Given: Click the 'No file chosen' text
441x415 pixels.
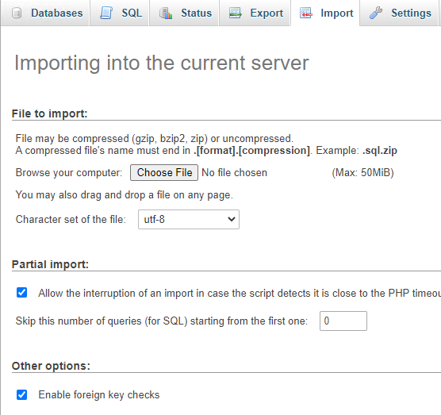Looking at the screenshot, I should [234, 172].
